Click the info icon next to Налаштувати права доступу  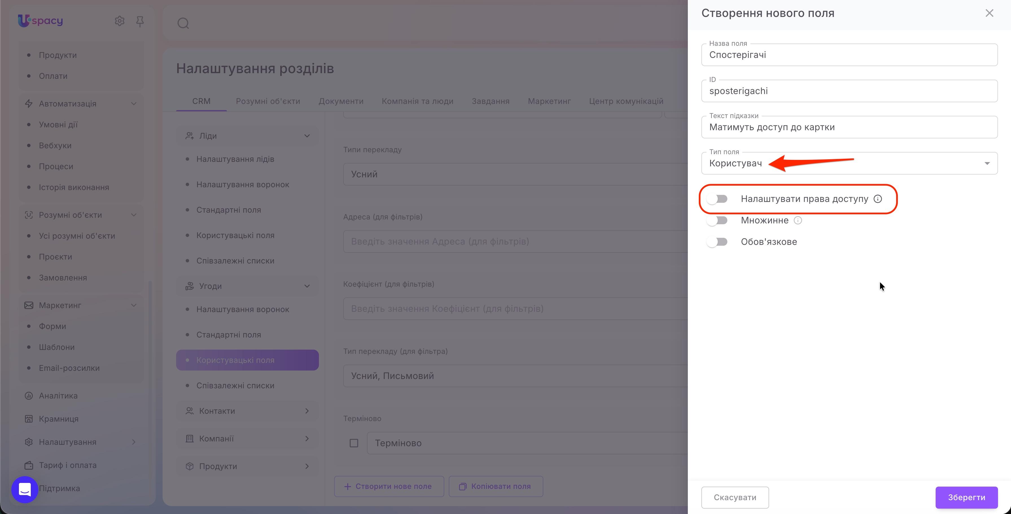coord(877,199)
